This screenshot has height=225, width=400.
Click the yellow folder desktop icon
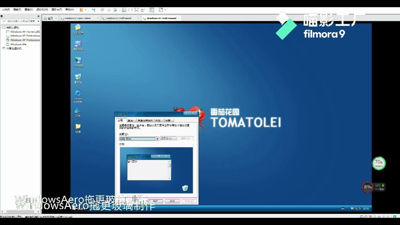pyautogui.click(x=78, y=128)
